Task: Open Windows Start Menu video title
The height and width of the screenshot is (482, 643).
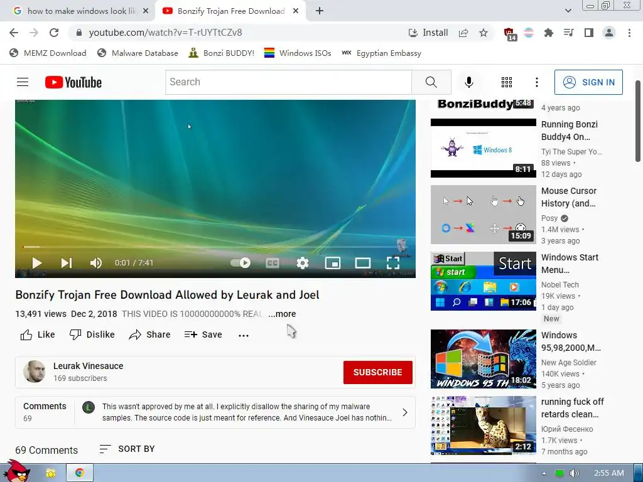Action: (x=570, y=264)
